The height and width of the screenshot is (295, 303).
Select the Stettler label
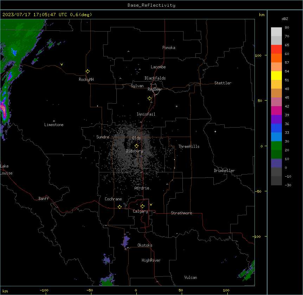point(223,83)
